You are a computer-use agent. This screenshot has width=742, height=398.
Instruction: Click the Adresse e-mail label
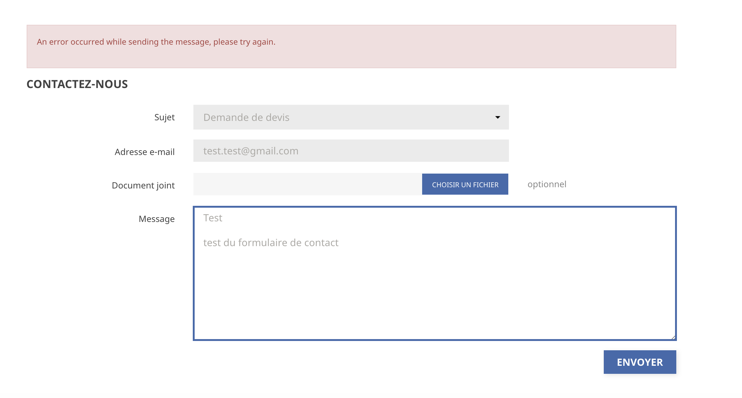tap(144, 152)
